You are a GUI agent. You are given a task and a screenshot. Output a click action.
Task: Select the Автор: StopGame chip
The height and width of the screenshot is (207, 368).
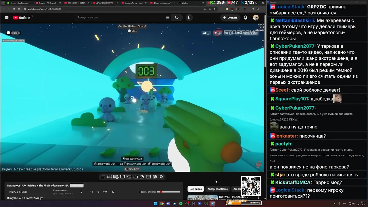[x=218, y=189]
